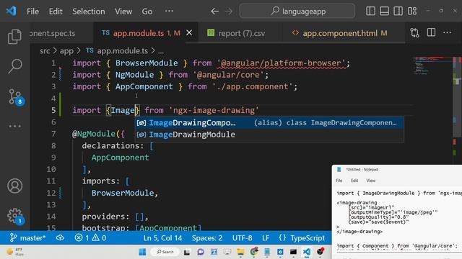Show additional views ellipsis in activity bar
462x259 pixels.
[14, 127]
